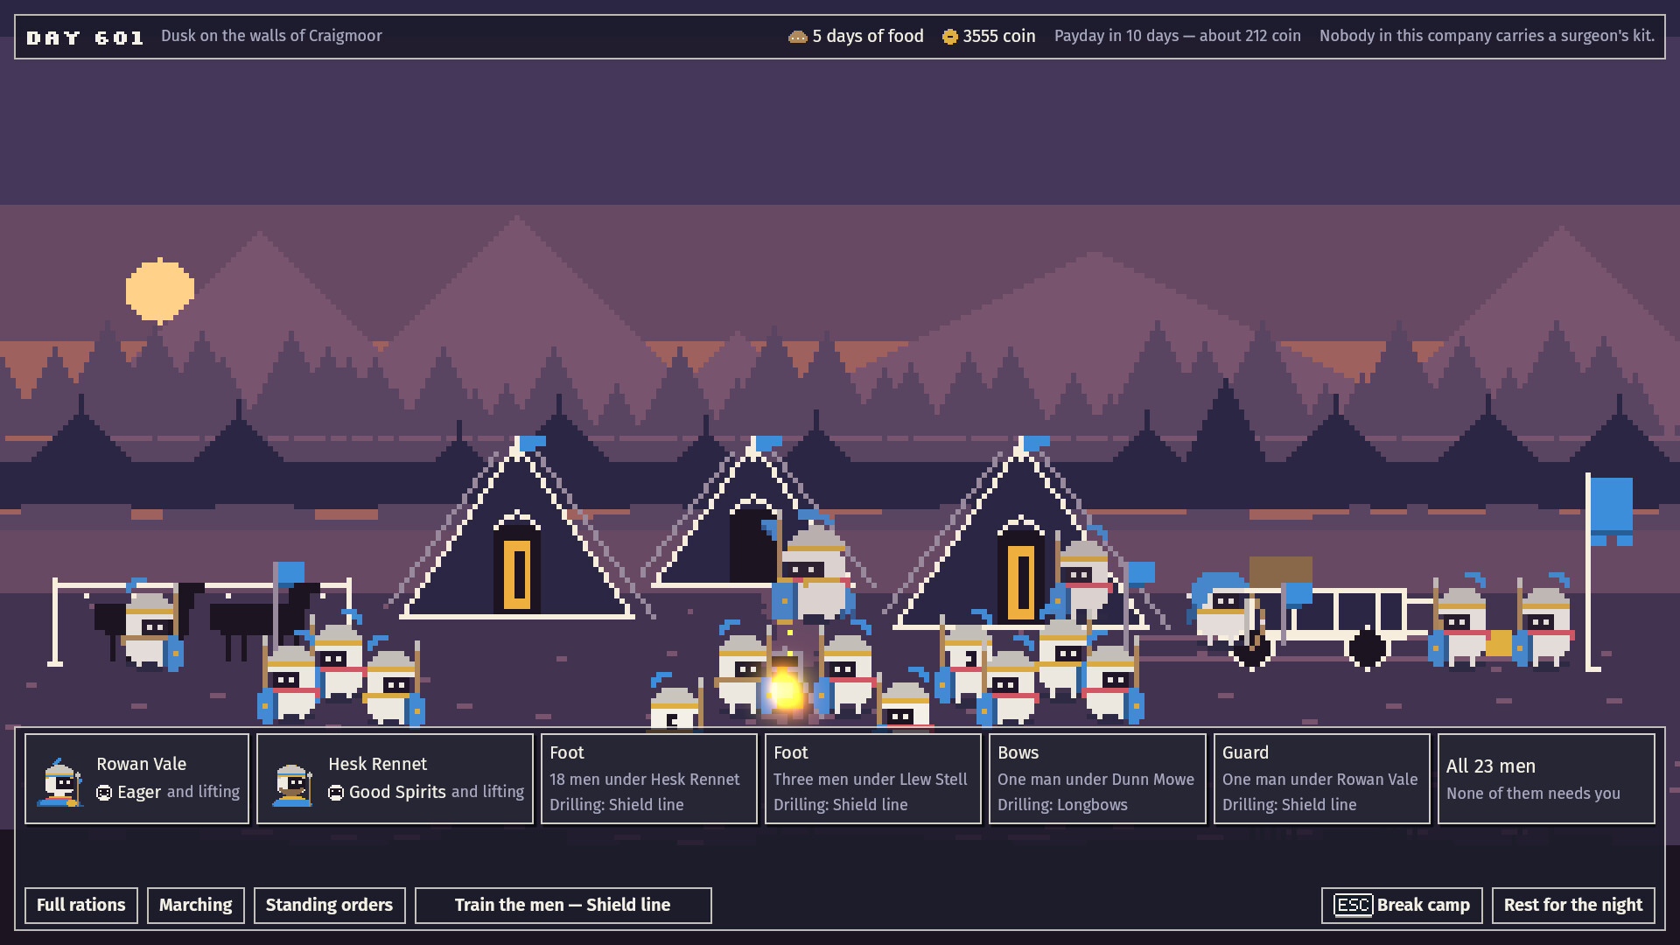1680x945 pixels.
Task: Select the Guard squad under Rowan Vale
Action: click(1321, 779)
